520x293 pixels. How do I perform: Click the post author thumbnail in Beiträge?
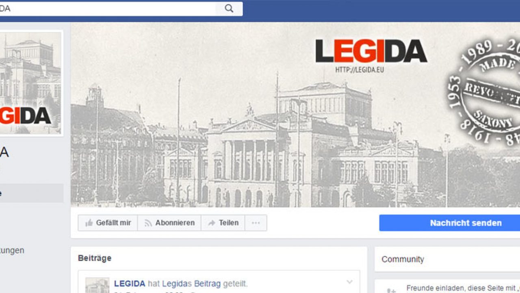(x=97, y=286)
